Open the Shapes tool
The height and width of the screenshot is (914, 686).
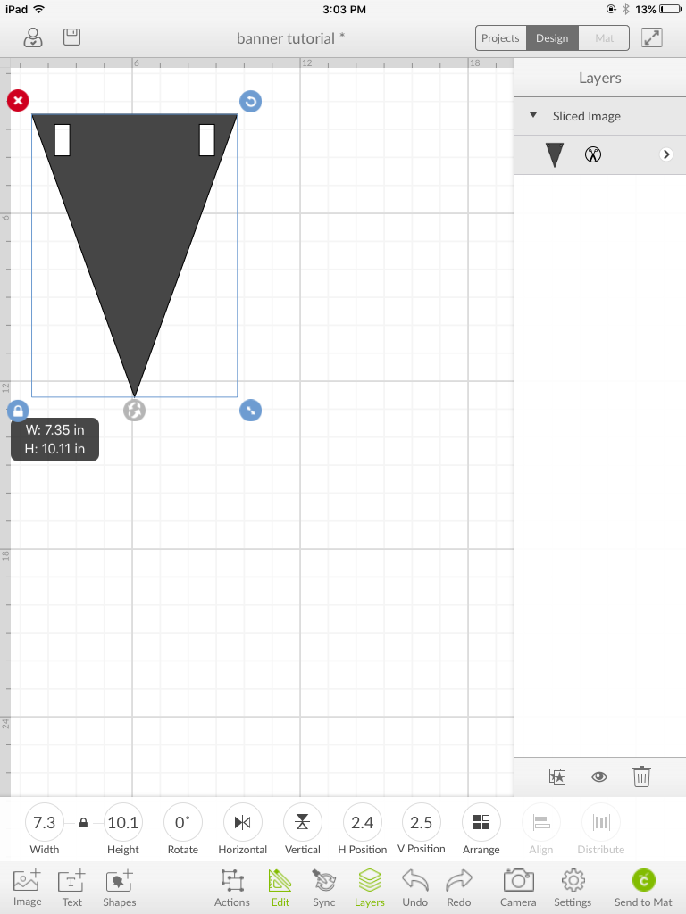[119, 887]
